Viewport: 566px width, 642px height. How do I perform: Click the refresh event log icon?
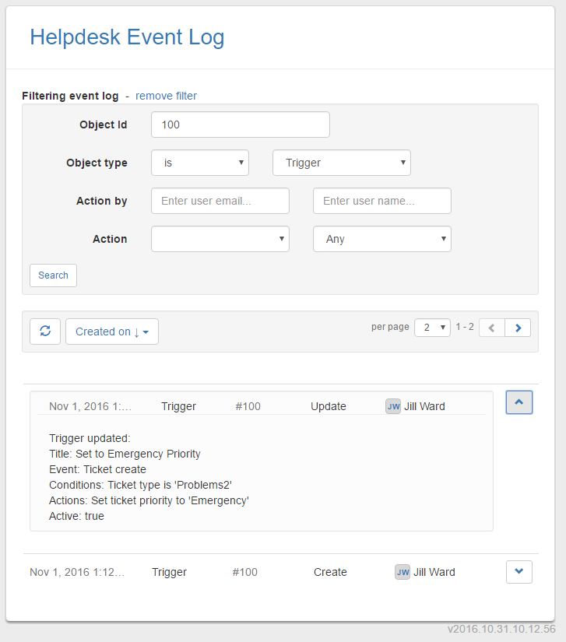point(45,332)
